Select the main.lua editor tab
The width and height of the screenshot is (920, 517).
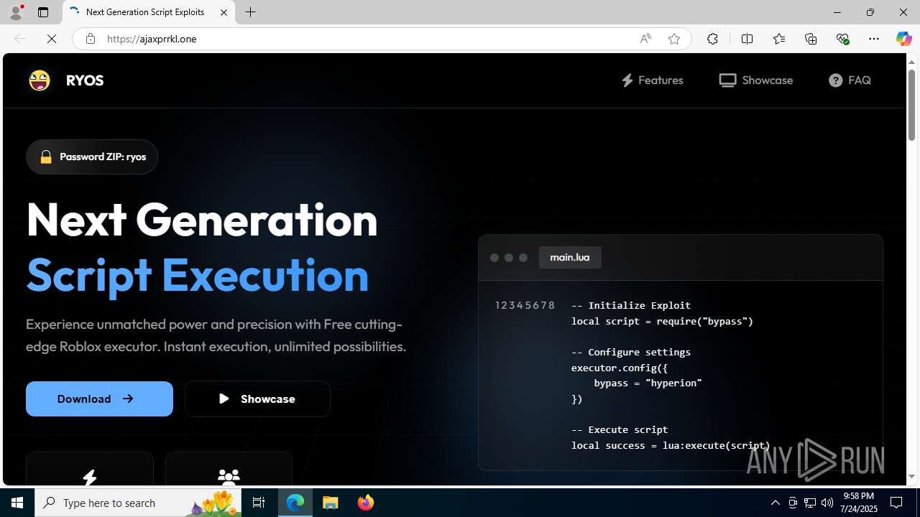pyautogui.click(x=570, y=257)
